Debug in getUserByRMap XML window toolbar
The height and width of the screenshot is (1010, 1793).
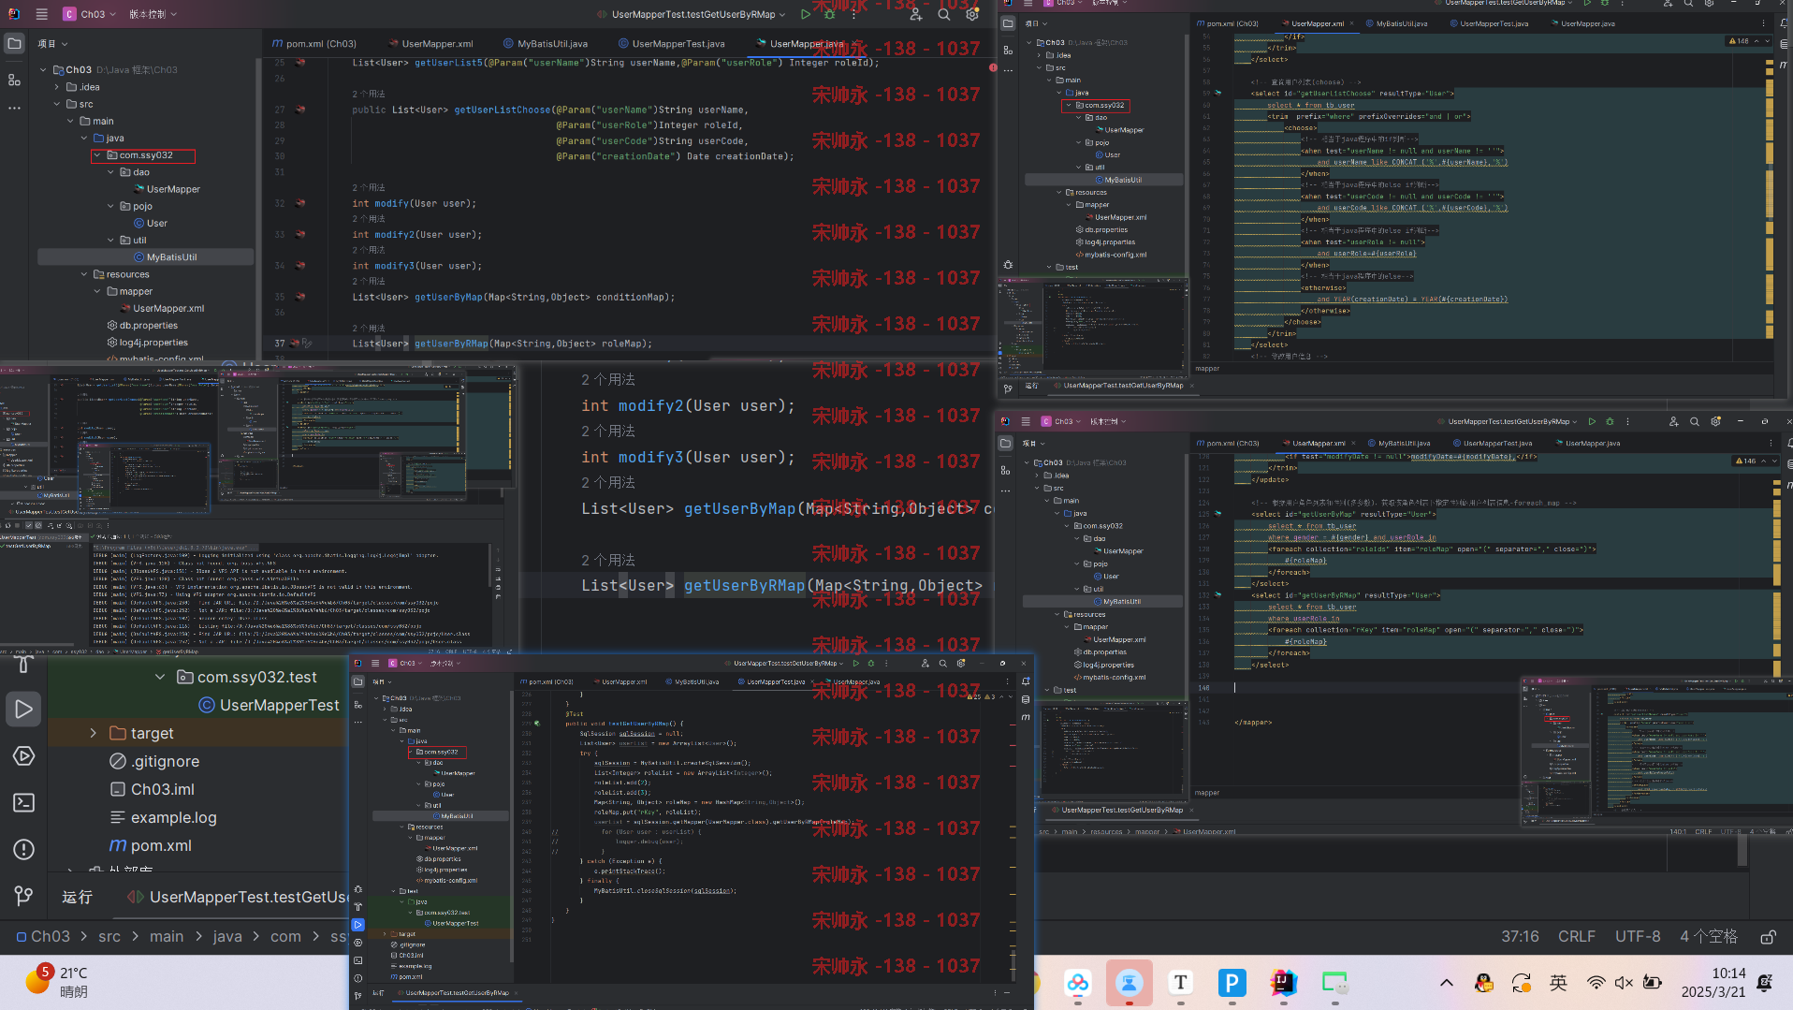coord(1610,421)
